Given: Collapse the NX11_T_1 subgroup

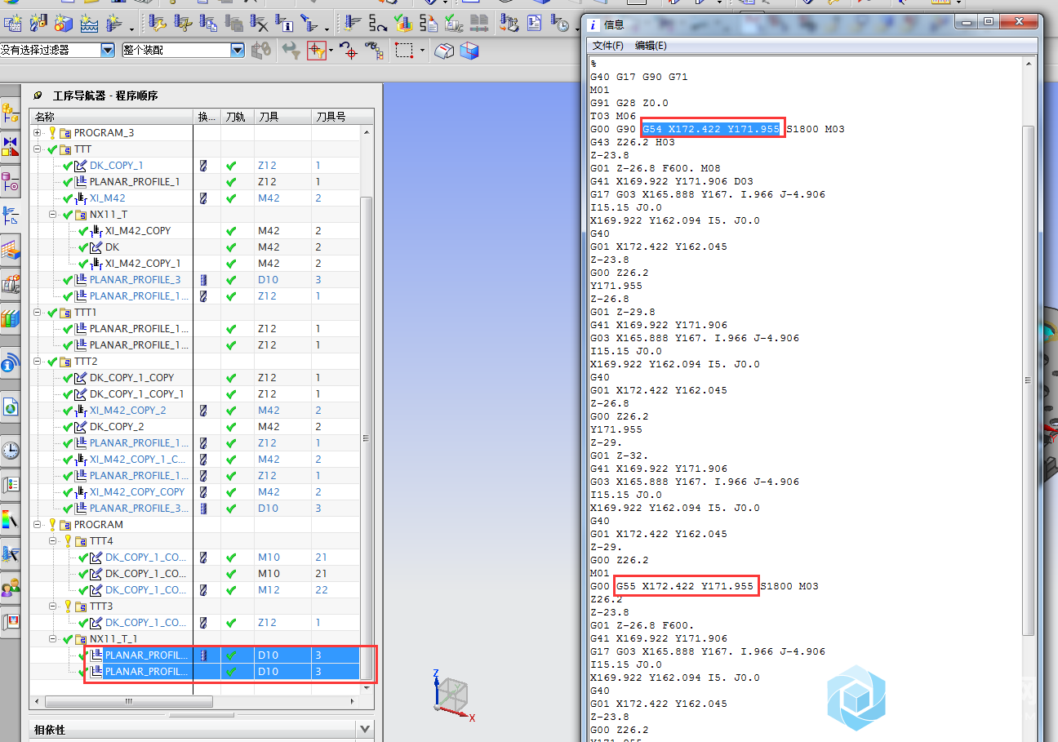Looking at the screenshot, I should [x=54, y=639].
